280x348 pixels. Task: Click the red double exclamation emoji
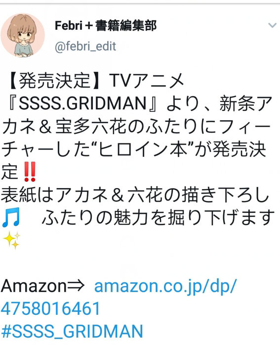click(x=30, y=172)
